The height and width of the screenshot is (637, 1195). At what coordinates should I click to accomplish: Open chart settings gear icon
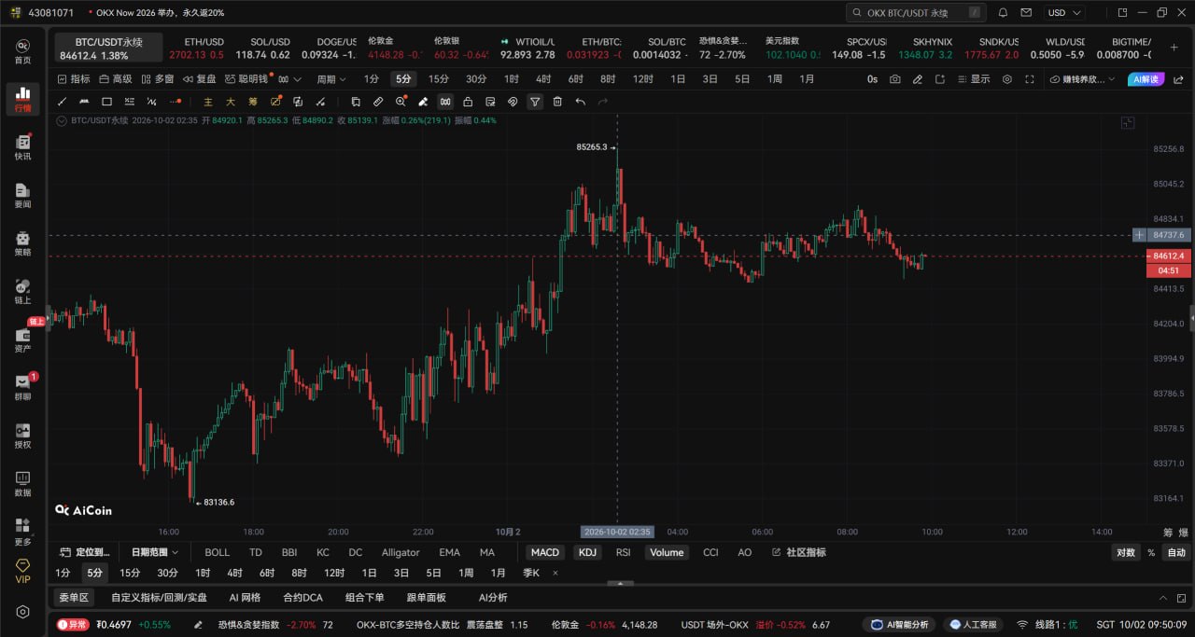[1007, 79]
